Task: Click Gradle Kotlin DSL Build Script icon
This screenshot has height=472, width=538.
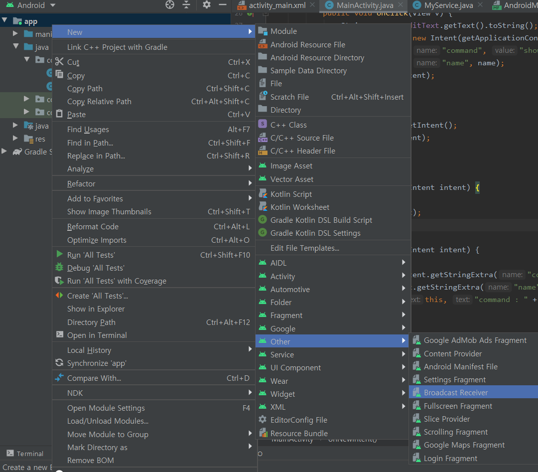Action: click(263, 219)
